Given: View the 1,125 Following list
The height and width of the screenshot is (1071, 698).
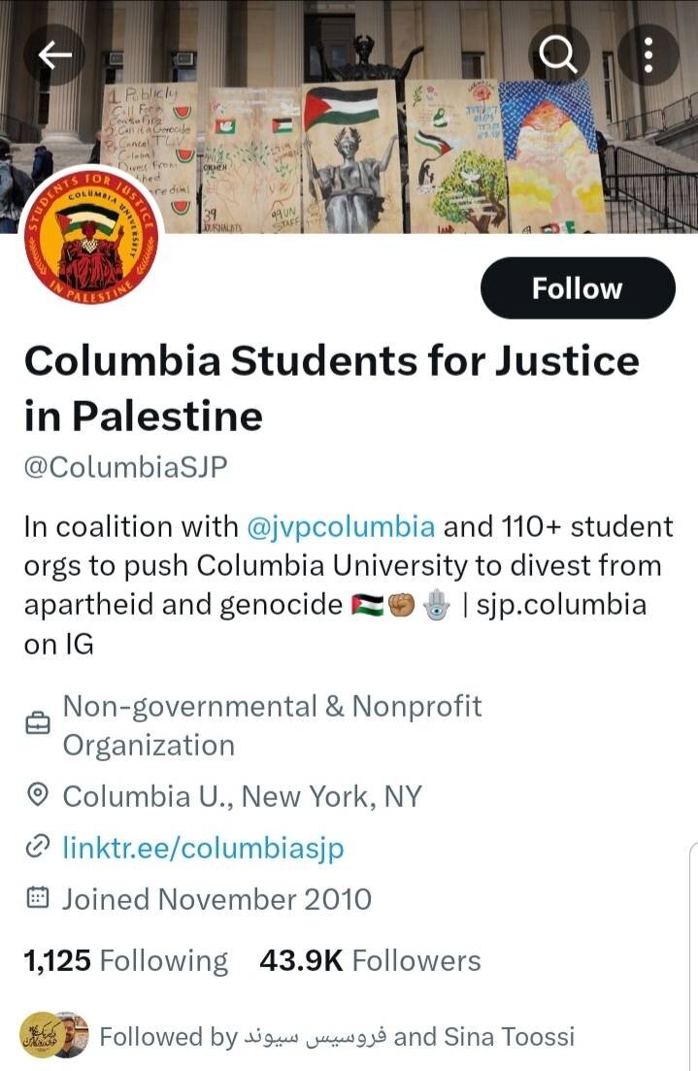Looking at the screenshot, I should tap(125, 961).
